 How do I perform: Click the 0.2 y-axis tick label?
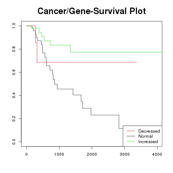click(14, 119)
